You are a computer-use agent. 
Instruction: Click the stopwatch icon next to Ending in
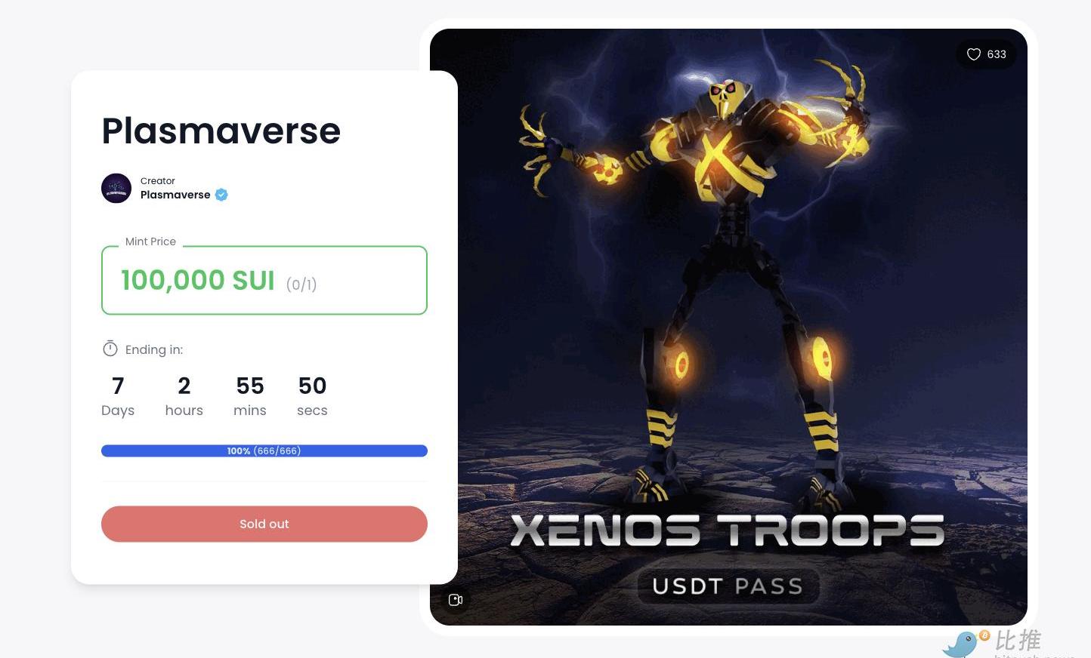[110, 349]
